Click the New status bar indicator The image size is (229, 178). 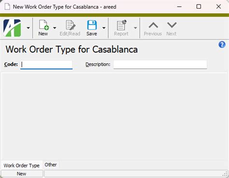pyautogui.click(x=22, y=174)
